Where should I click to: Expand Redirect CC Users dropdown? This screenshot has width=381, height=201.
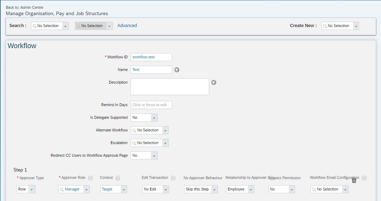(154, 156)
